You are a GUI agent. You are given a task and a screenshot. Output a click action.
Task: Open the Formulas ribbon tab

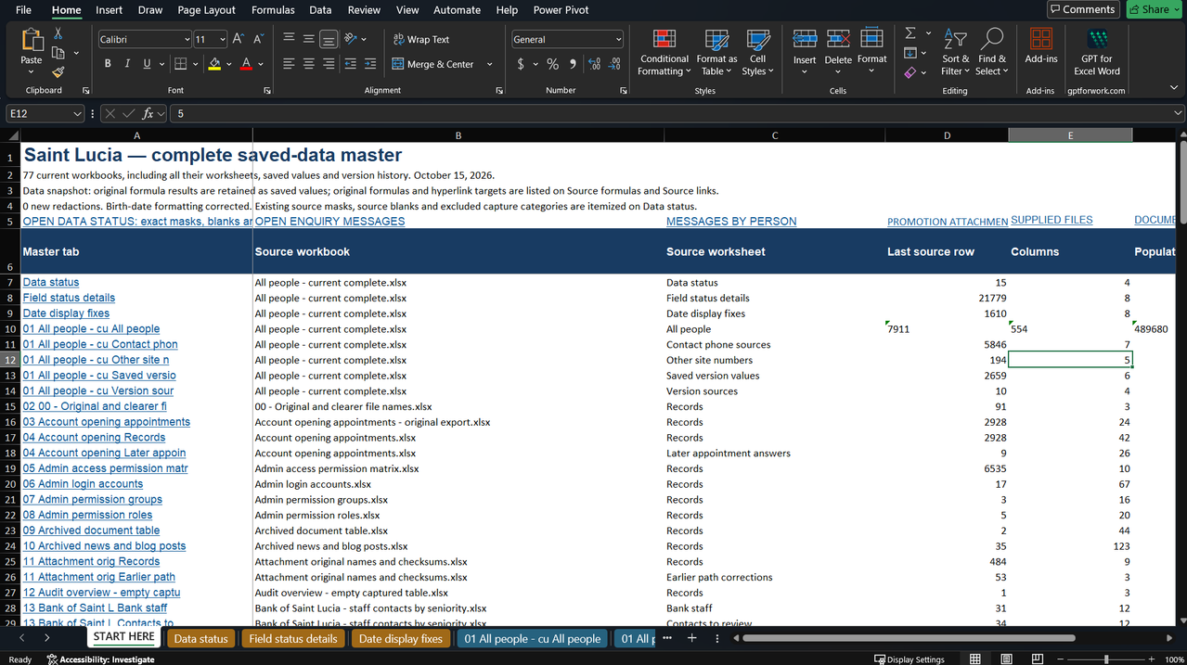[x=273, y=10]
